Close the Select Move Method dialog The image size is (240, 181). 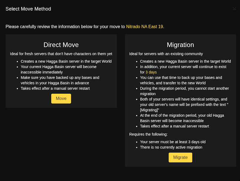coord(234,9)
